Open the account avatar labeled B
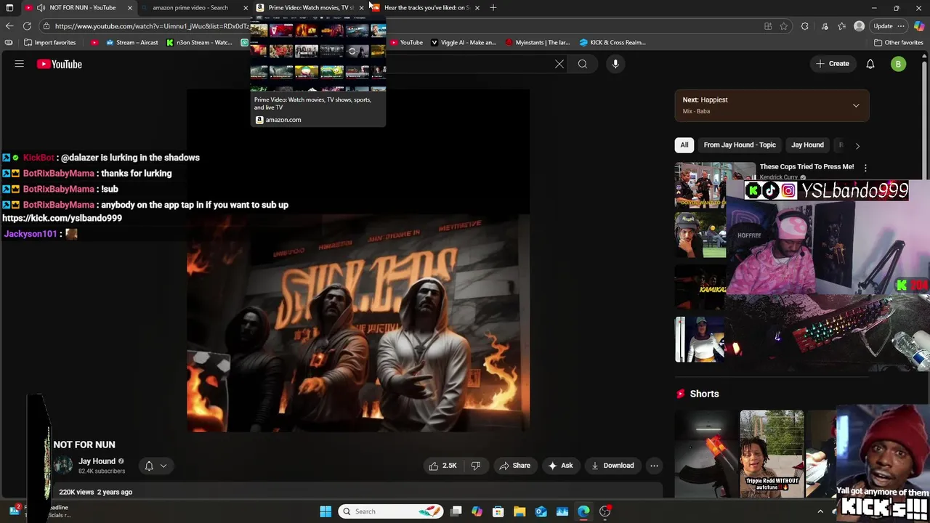930x523 pixels. [x=898, y=64]
